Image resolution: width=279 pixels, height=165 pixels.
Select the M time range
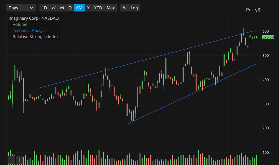(x=62, y=8)
